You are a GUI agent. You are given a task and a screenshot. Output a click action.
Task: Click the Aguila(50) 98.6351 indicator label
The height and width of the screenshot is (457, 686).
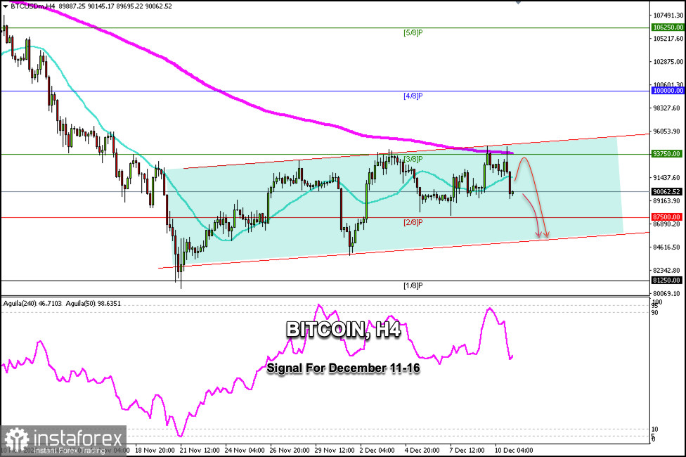pos(93,303)
